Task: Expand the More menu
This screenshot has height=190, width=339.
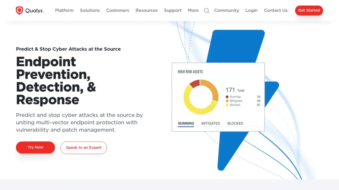Action: tap(193, 10)
